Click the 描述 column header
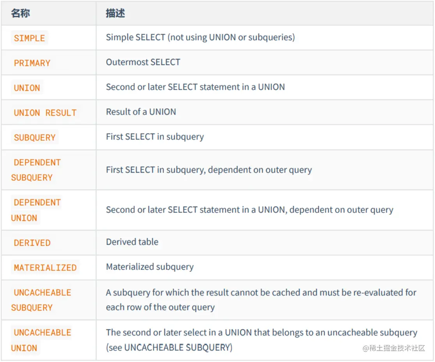435x362 pixels. pyautogui.click(x=115, y=13)
